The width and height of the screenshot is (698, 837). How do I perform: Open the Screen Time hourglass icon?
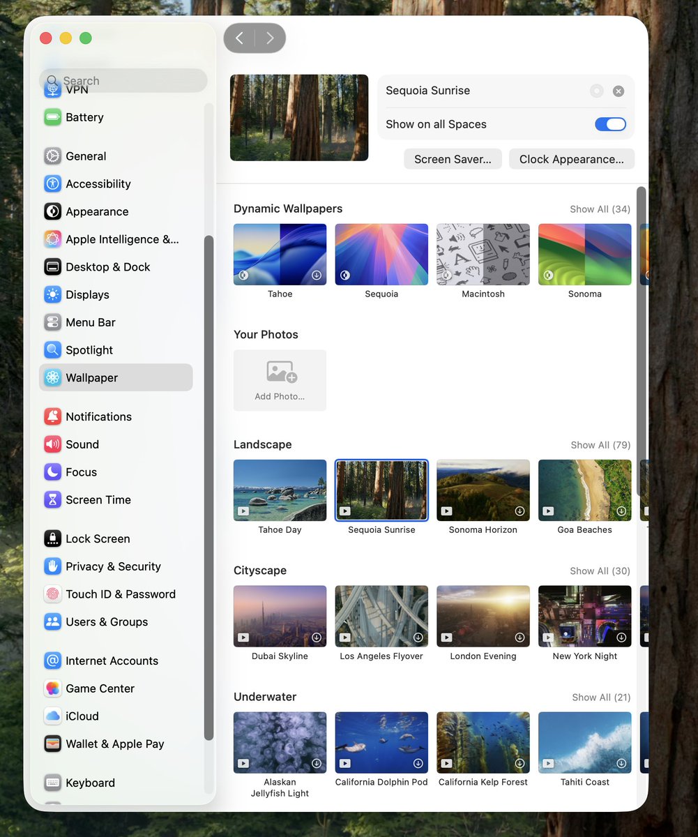(53, 500)
